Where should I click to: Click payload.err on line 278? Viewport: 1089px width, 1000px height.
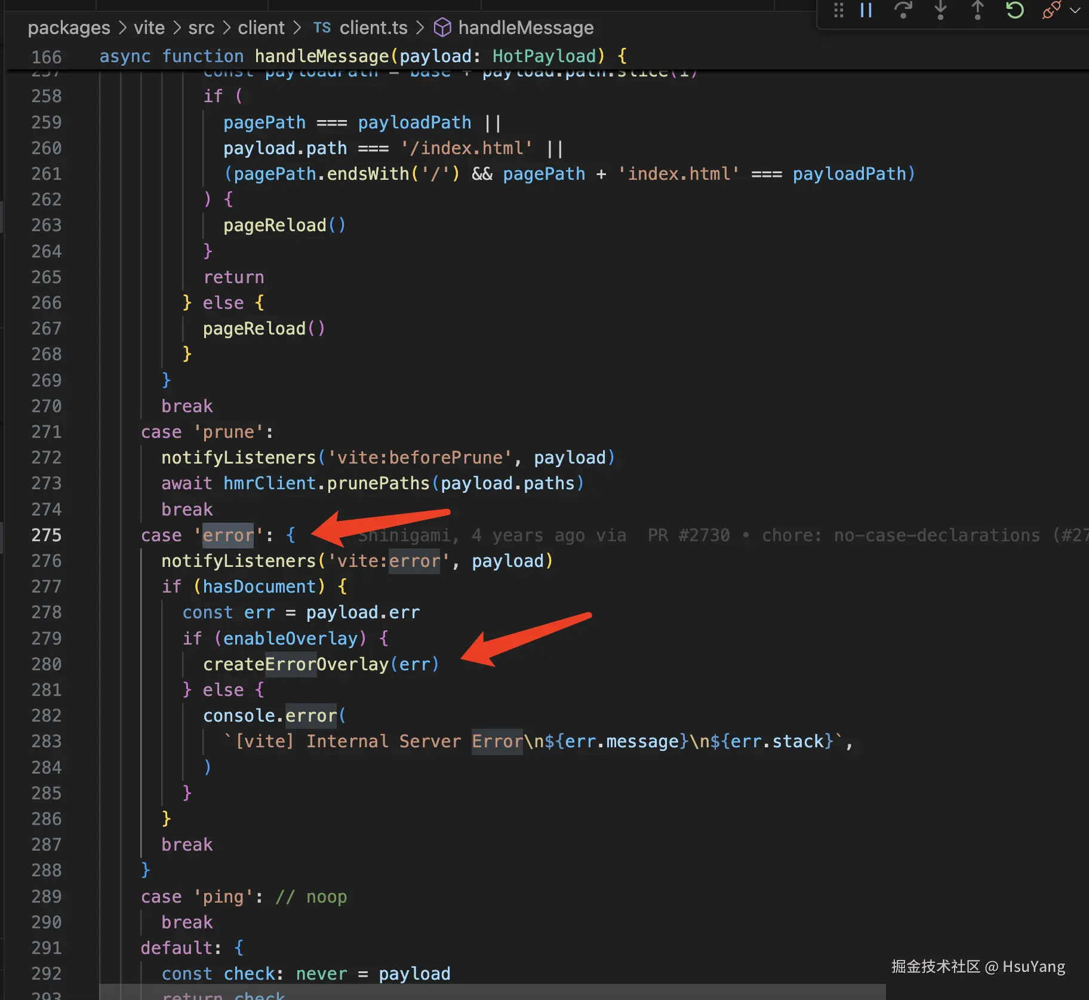point(363,613)
